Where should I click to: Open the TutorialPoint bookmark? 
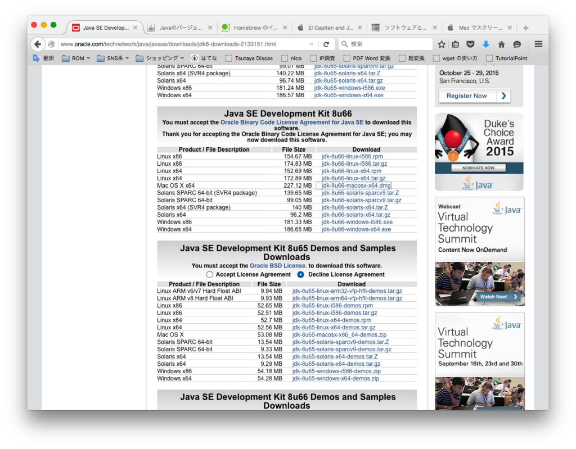coord(507,58)
